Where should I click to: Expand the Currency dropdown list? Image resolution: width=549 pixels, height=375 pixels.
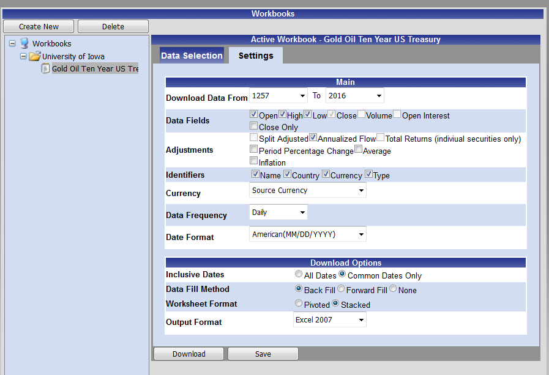tap(308, 191)
